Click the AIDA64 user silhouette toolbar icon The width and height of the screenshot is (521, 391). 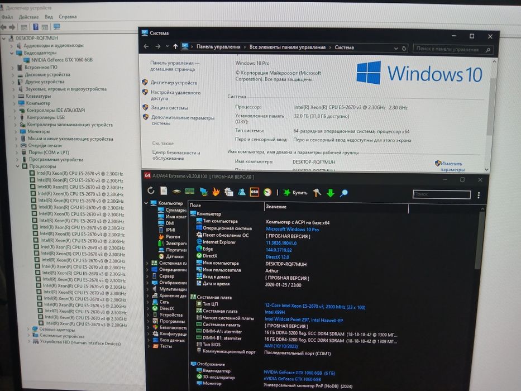pyautogui.click(x=242, y=192)
